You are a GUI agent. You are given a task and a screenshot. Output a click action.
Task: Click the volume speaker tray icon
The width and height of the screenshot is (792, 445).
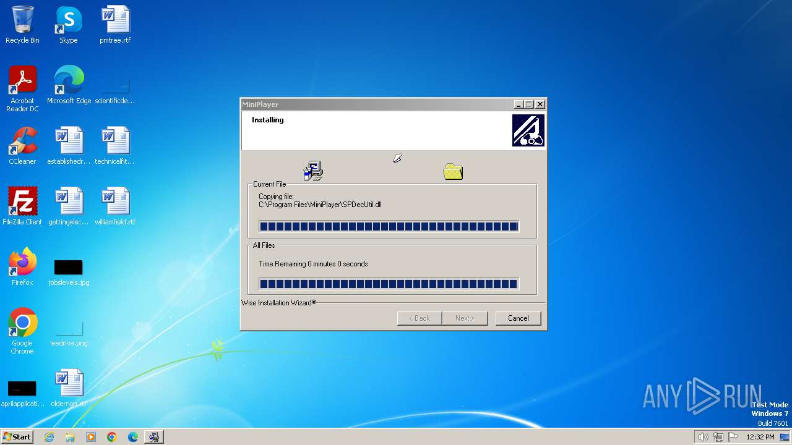pyautogui.click(x=703, y=437)
